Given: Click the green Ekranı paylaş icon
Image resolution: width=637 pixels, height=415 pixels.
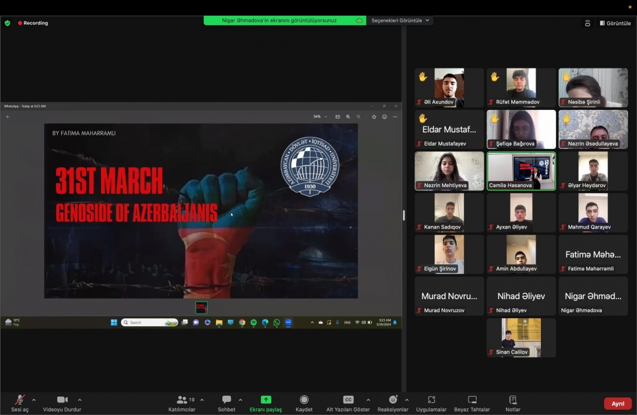Looking at the screenshot, I should (x=266, y=400).
